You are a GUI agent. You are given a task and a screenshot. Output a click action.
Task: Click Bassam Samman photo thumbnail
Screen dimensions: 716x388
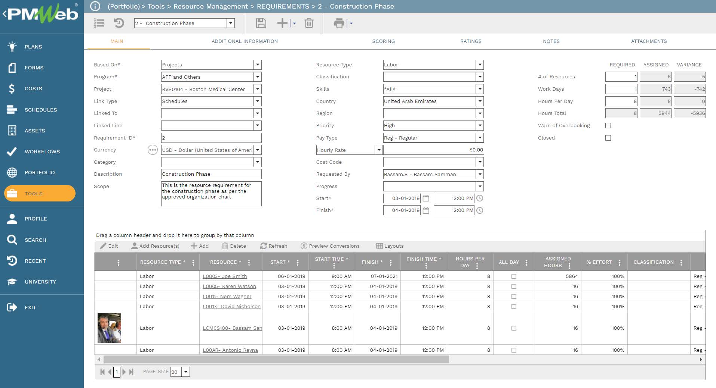pyautogui.click(x=109, y=328)
